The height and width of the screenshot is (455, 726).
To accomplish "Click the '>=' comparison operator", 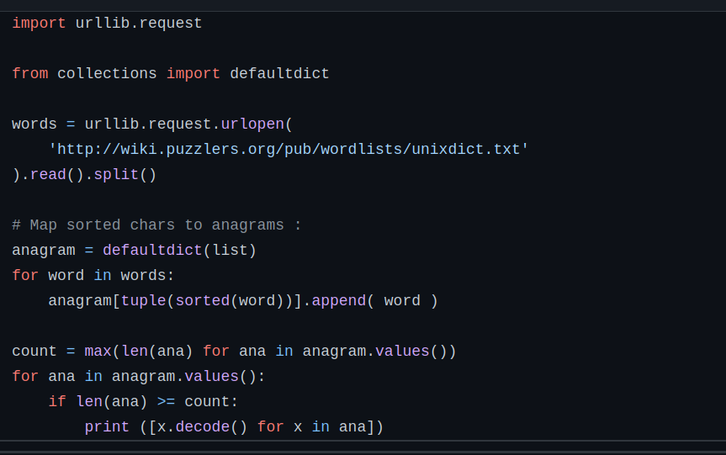I will [x=166, y=402].
